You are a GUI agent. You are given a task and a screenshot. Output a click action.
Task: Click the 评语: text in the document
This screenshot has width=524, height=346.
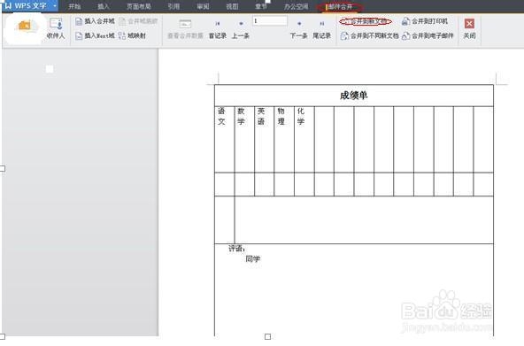tap(237, 249)
